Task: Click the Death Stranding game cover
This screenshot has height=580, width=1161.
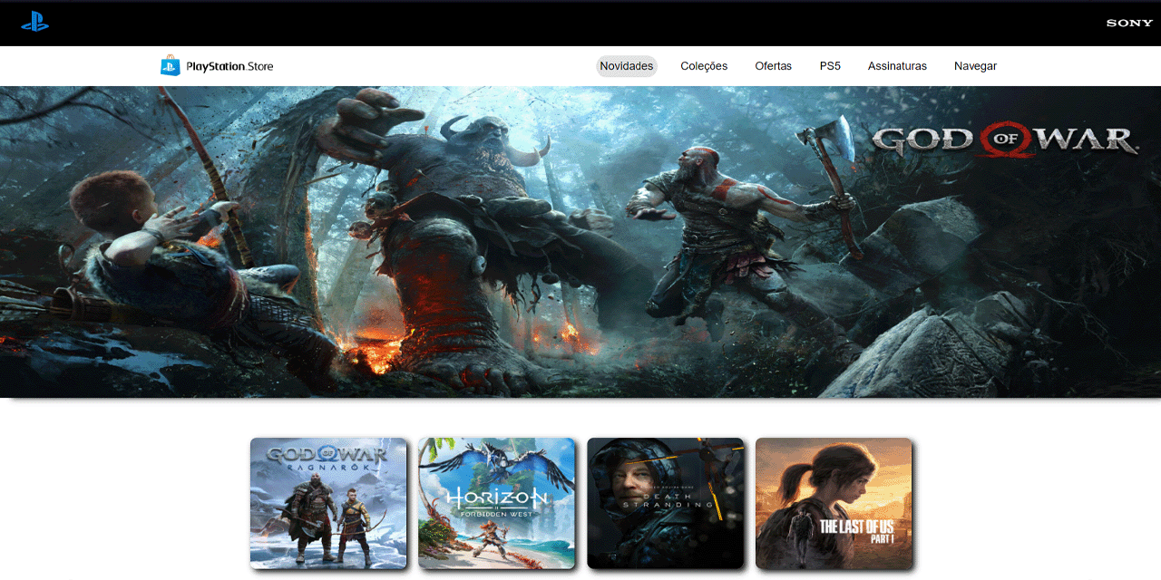Action: pos(665,504)
